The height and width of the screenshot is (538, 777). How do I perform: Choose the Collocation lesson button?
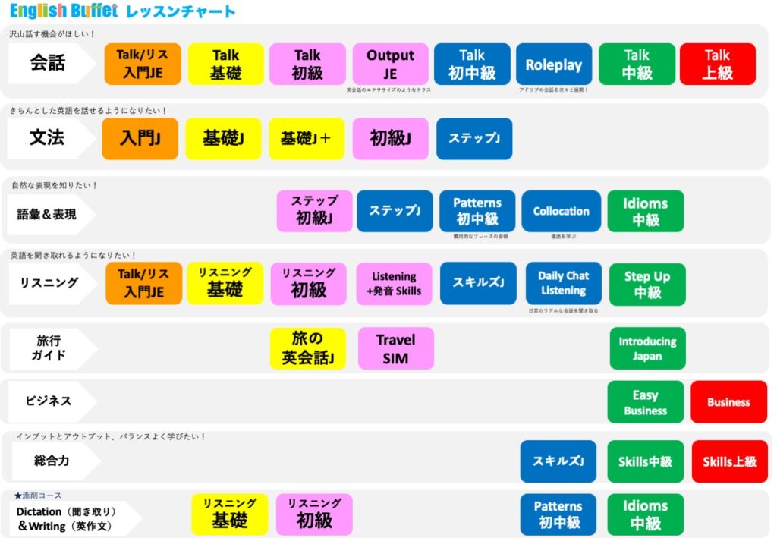click(561, 211)
